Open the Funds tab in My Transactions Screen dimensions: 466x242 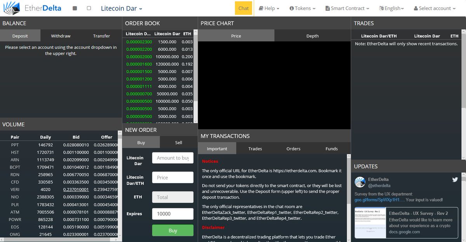(x=332, y=149)
